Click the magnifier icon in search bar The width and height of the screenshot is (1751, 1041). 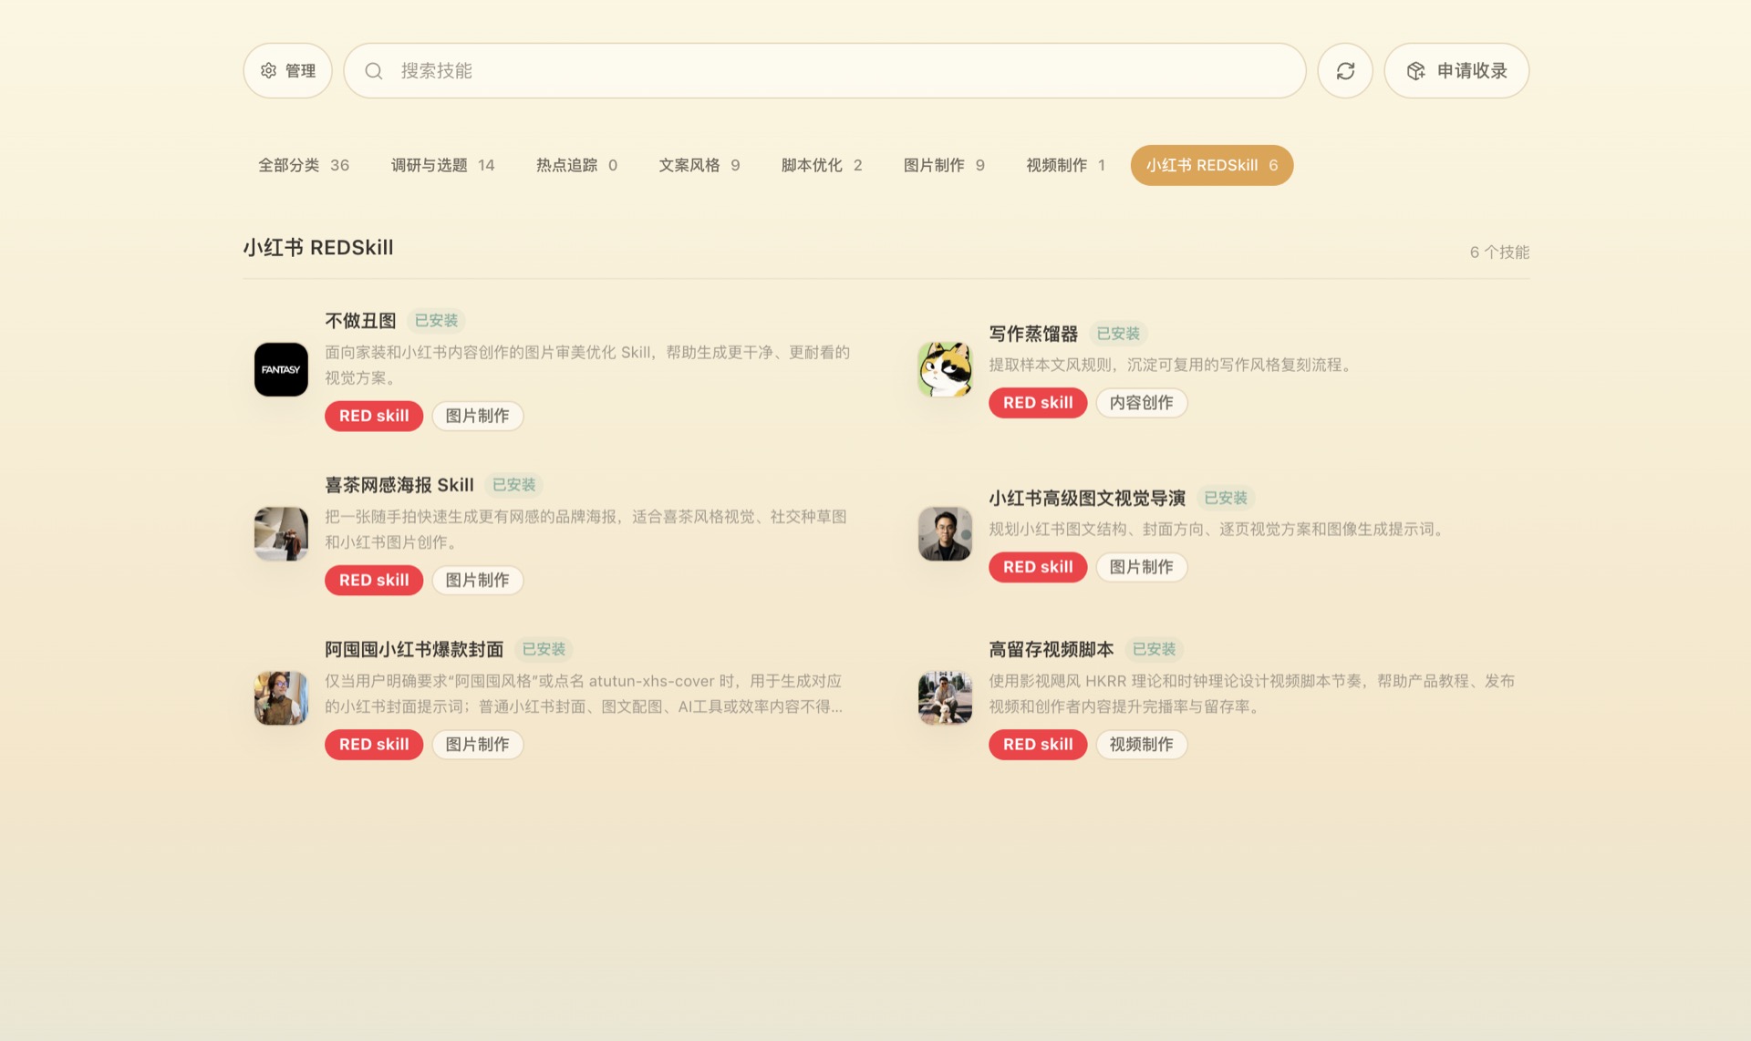(374, 71)
